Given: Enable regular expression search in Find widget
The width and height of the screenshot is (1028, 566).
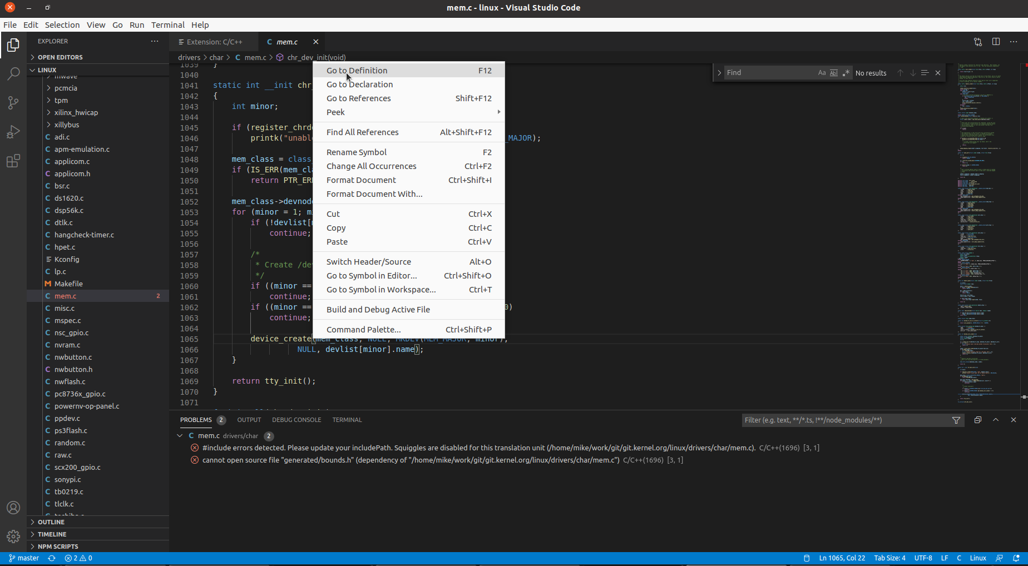Looking at the screenshot, I should [846, 72].
